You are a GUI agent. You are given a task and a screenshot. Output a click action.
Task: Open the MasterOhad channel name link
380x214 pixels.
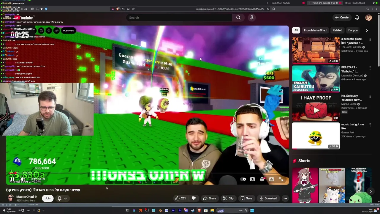click(25, 196)
